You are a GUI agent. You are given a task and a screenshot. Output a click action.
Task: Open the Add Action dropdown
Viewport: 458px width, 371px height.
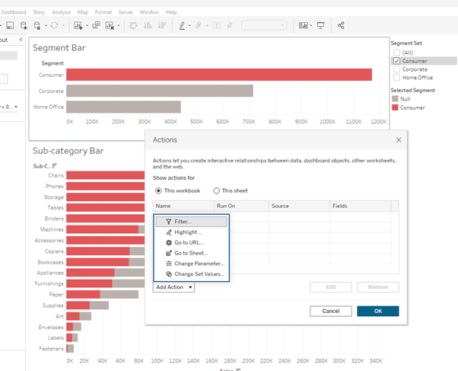173,287
